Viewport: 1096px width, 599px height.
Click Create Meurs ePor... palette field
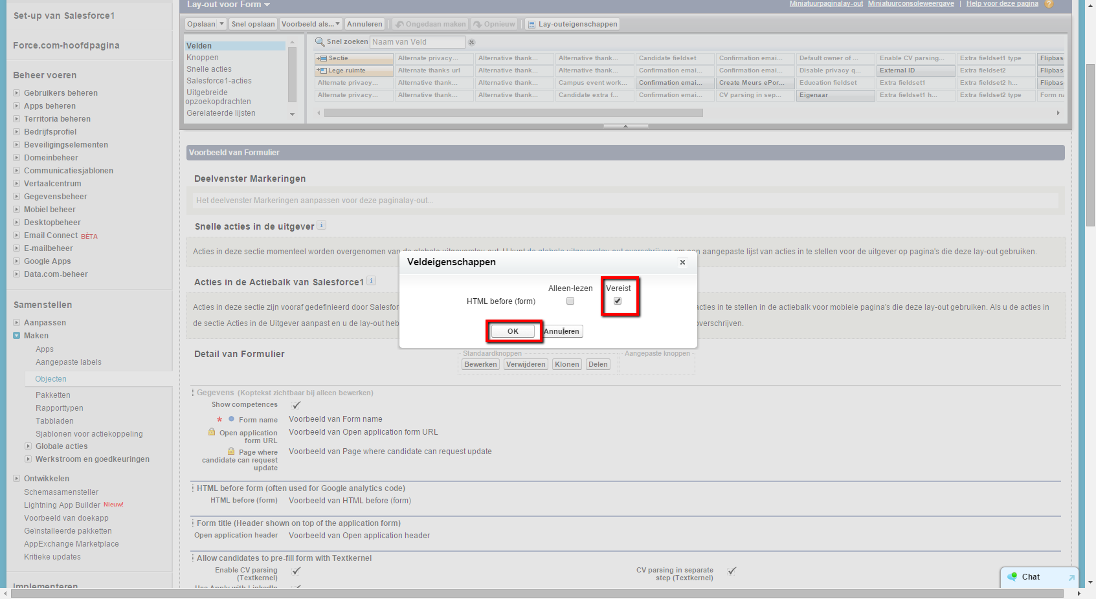pos(755,83)
